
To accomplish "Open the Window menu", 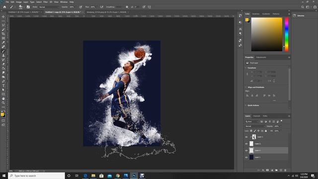I will pos(64,2).
